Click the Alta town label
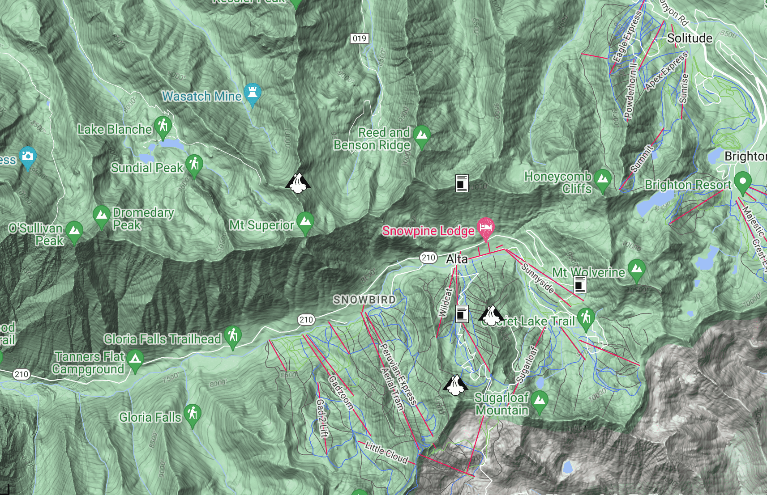Image resolution: width=767 pixels, height=495 pixels. (457, 259)
